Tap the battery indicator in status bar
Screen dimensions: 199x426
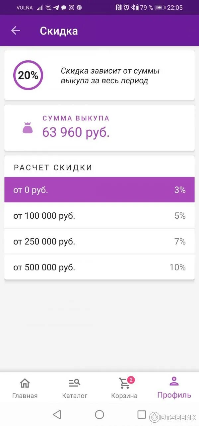[x=160, y=7]
